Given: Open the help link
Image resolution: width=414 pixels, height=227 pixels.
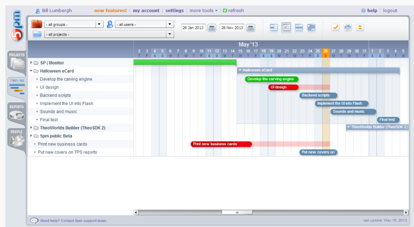Looking at the screenshot, I should coord(369,10).
